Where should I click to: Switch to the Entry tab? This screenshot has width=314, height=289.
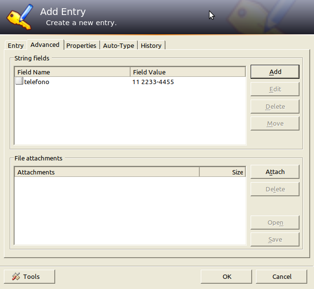pyautogui.click(x=15, y=45)
